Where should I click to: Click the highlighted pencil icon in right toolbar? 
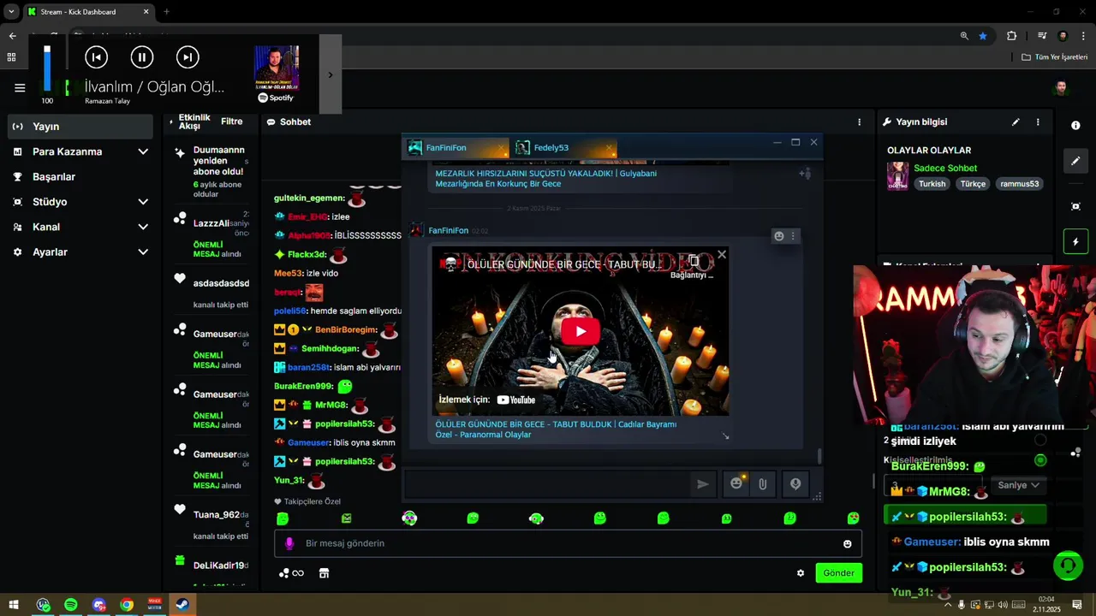coord(1075,161)
